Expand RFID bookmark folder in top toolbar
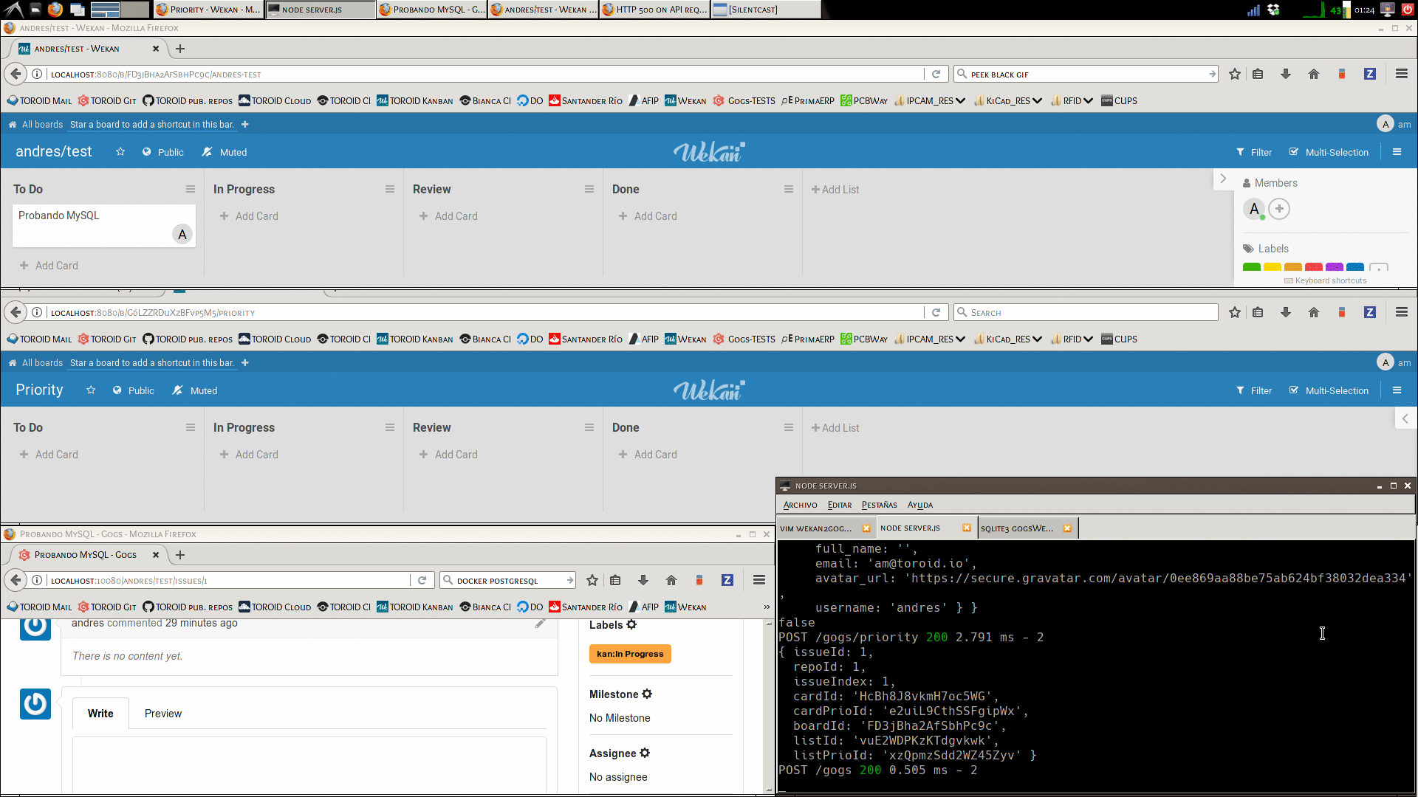This screenshot has height=797, width=1418. (1072, 101)
